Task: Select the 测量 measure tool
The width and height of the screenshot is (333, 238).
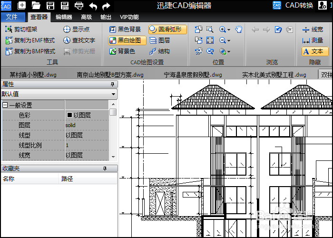Action: [x=313, y=40]
